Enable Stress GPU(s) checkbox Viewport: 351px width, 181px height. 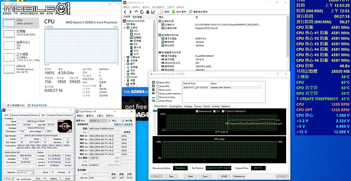tap(157, 101)
